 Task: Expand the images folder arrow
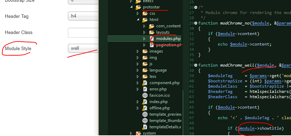point(138,51)
